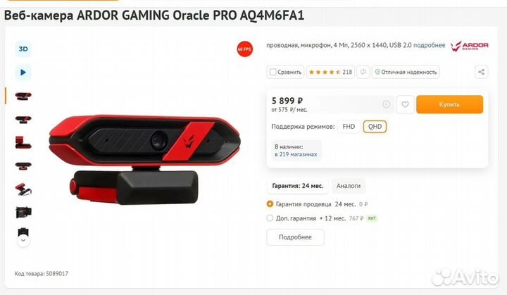Open the в 219 магазинах availability link
This screenshot has width=507, height=295.
296,154
